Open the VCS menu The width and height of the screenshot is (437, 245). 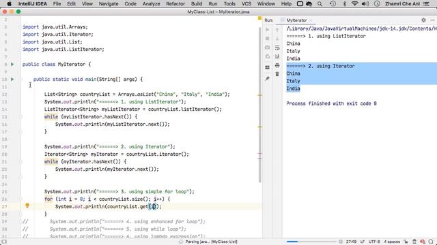coord(246,3)
